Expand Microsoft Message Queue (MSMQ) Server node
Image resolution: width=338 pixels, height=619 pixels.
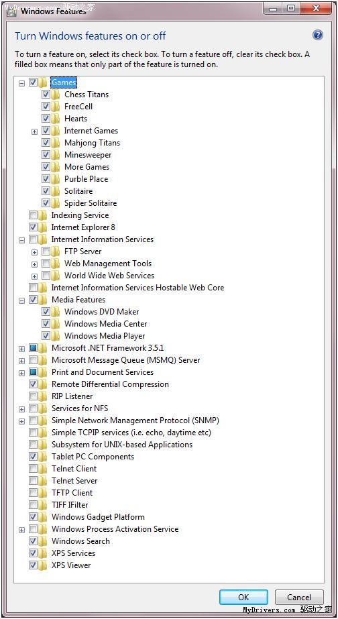tap(21, 361)
